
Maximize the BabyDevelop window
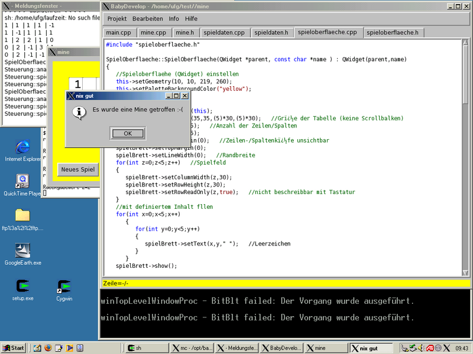pos(458,6)
